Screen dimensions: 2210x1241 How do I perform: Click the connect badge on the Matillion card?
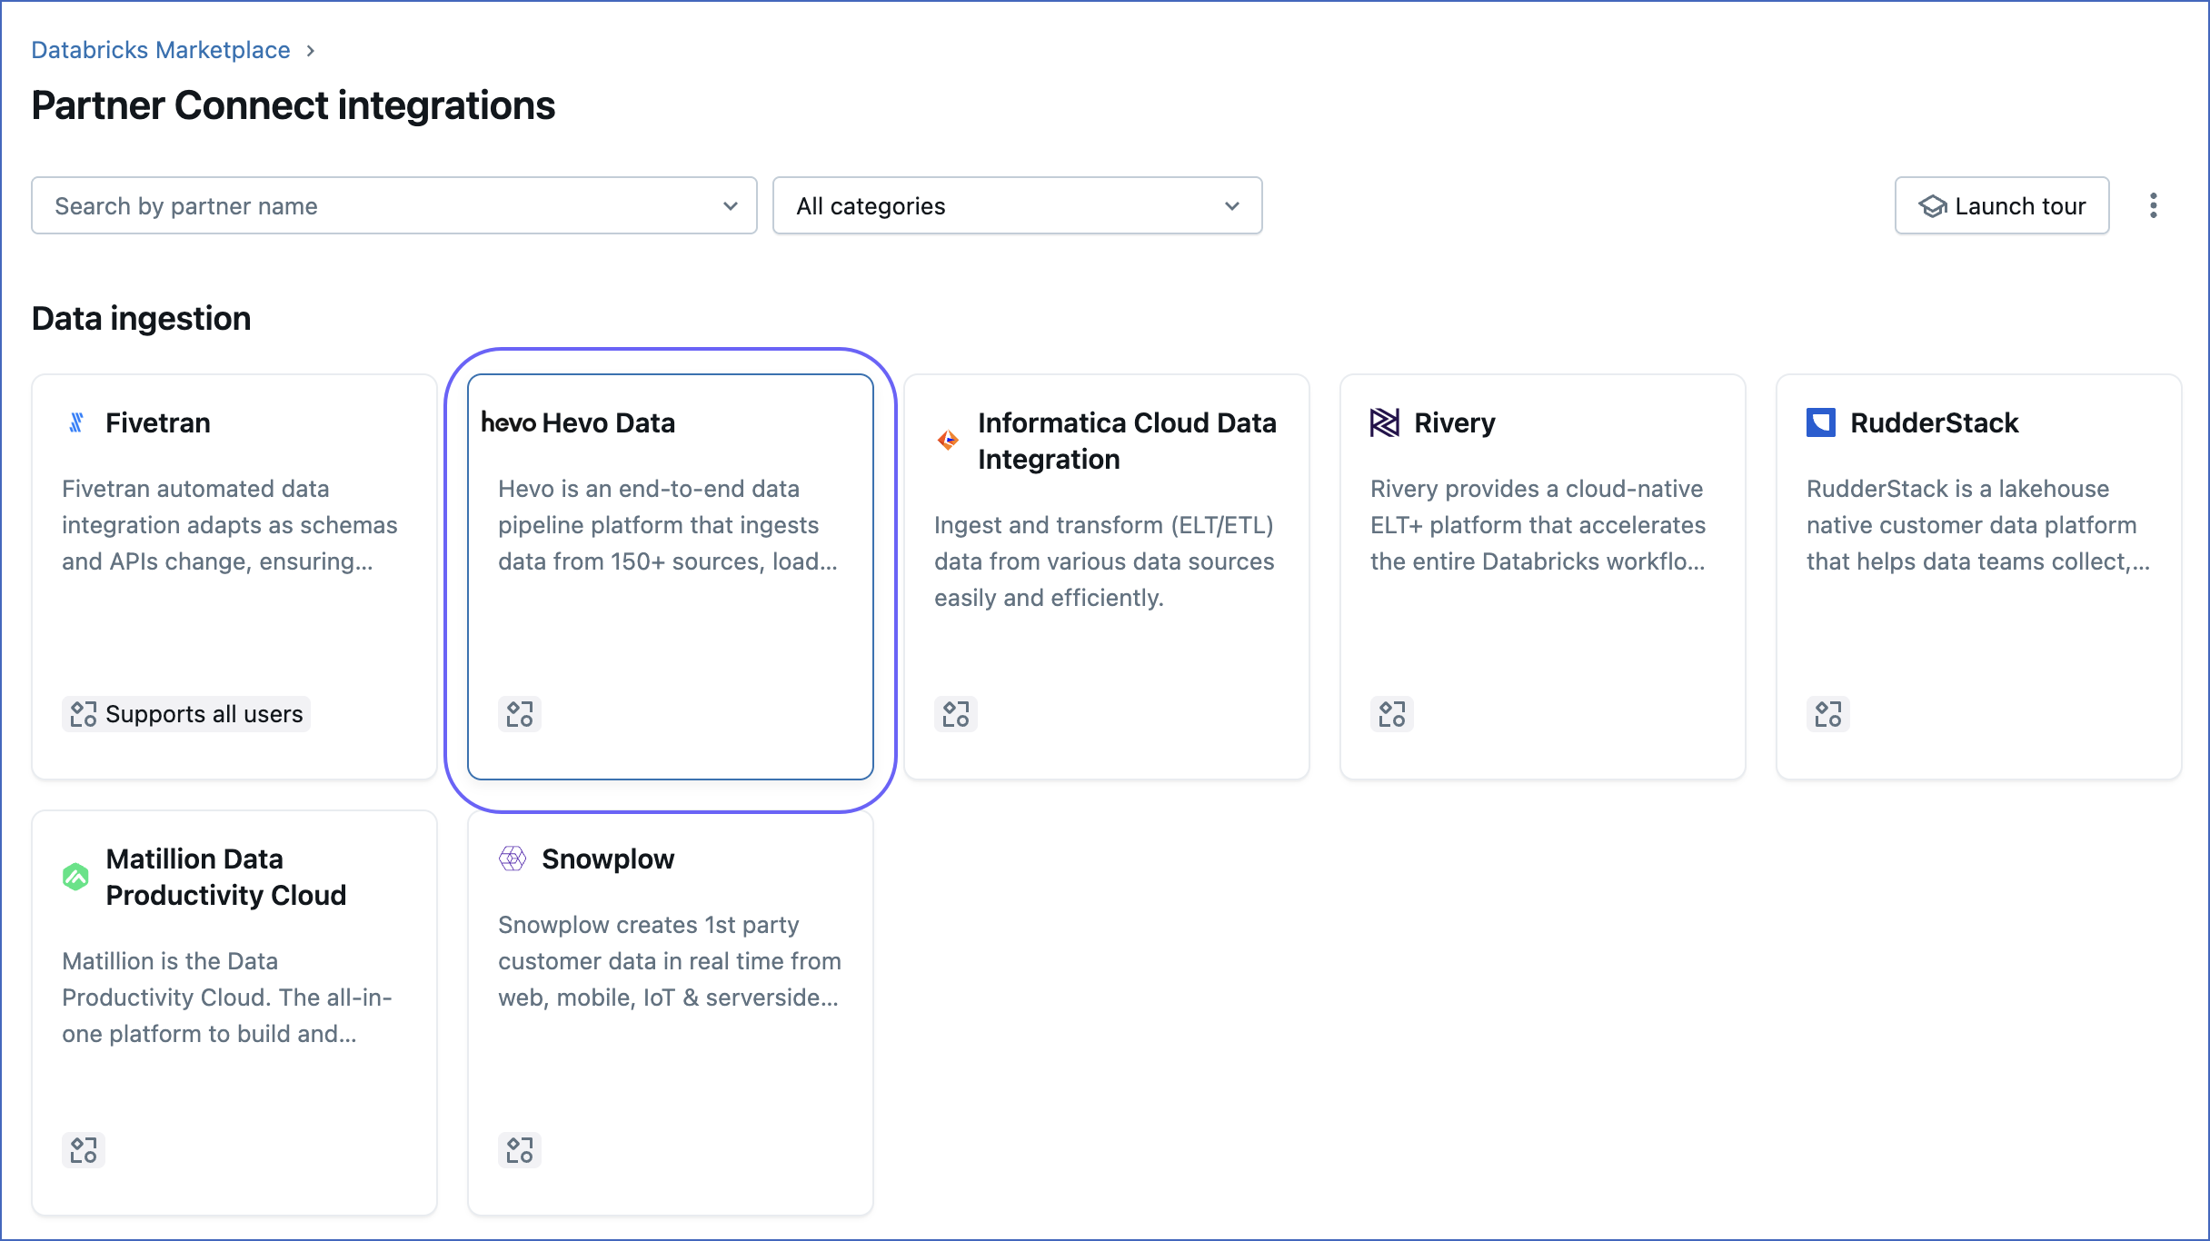[x=83, y=1150]
